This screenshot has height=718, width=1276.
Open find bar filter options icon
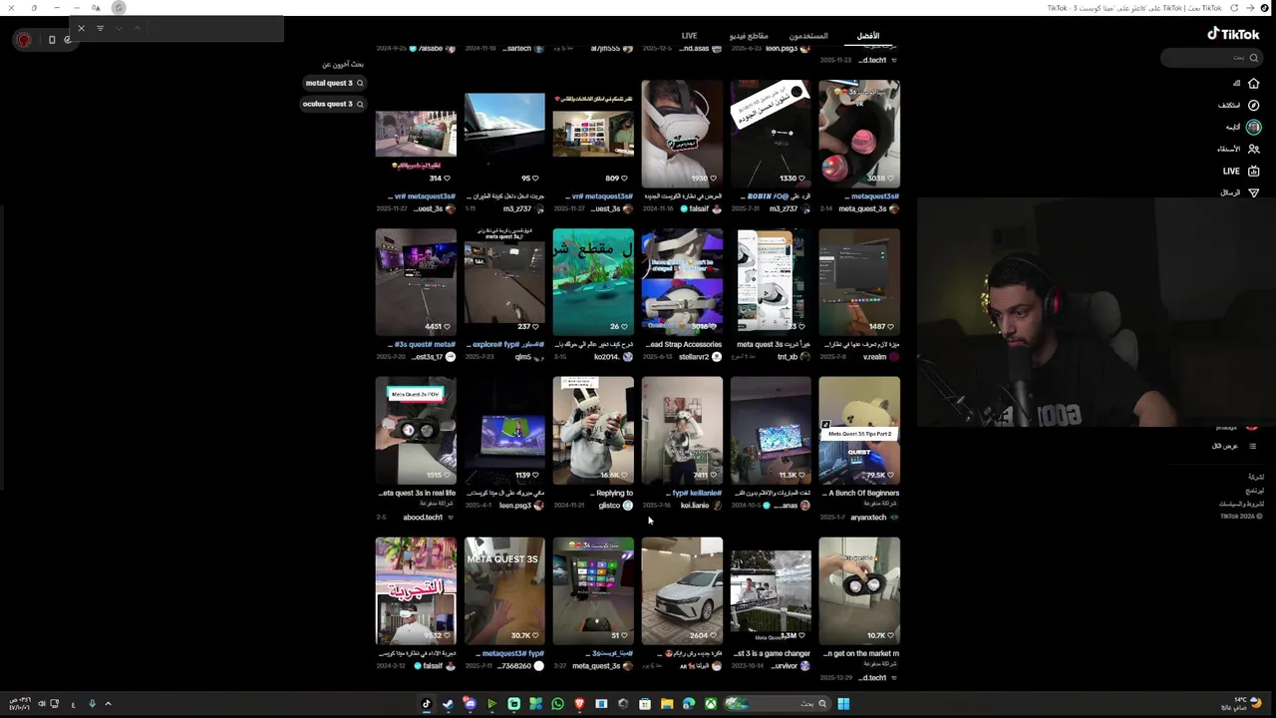(x=100, y=28)
